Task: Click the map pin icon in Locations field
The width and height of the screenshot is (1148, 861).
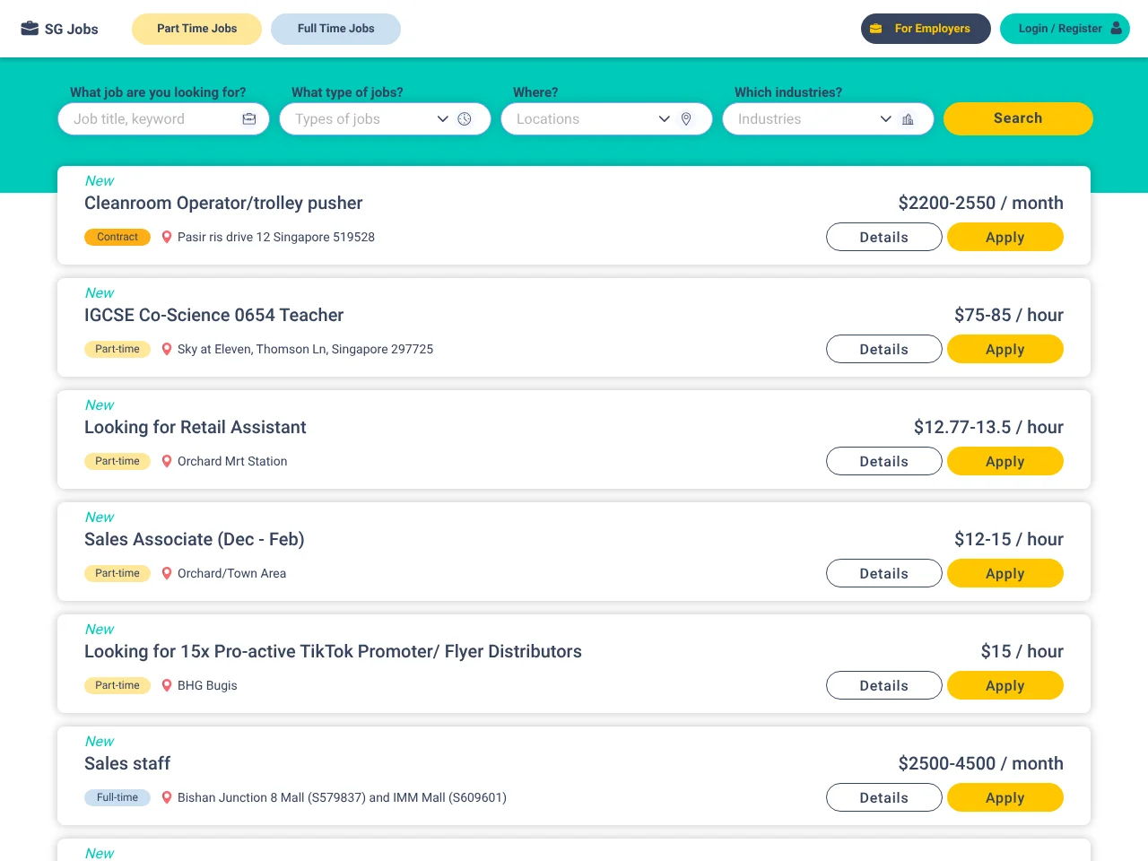Action: point(686,118)
